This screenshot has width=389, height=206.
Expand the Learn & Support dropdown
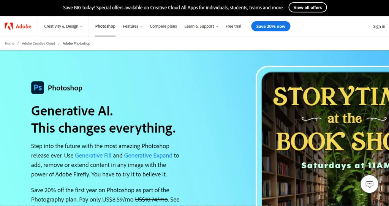click(201, 26)
